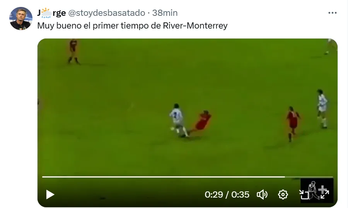Switch video to picture-in-picture mode

(x=304, y=195)
